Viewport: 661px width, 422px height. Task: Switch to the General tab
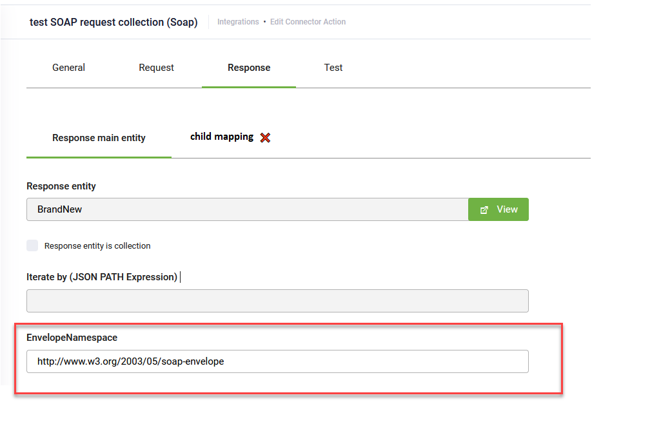click(68, 68)
